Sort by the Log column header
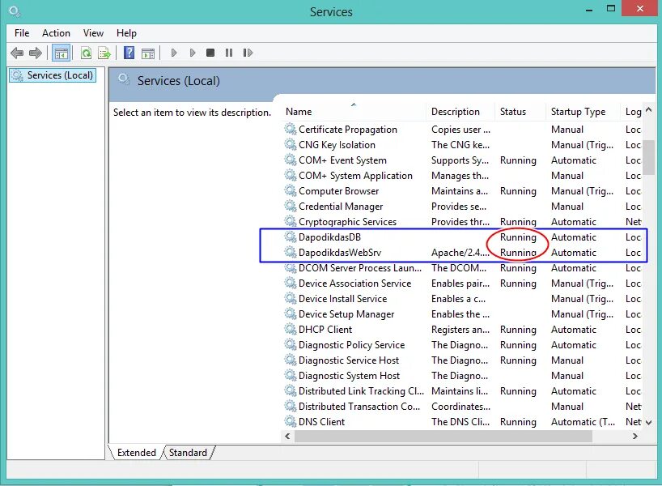Screen dimensions: 662x486 631,112
